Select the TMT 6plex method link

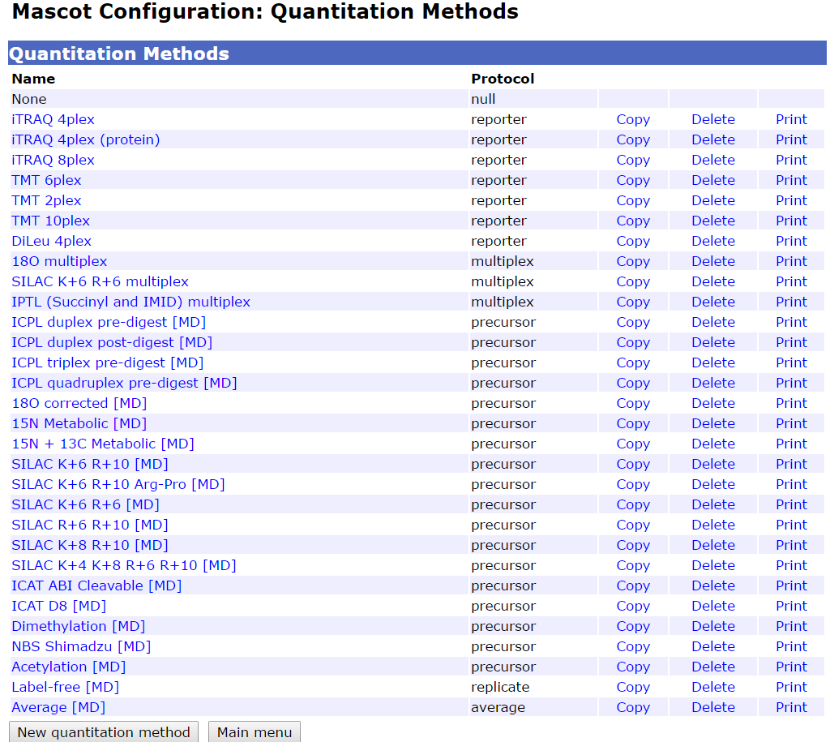coord(46,180)
